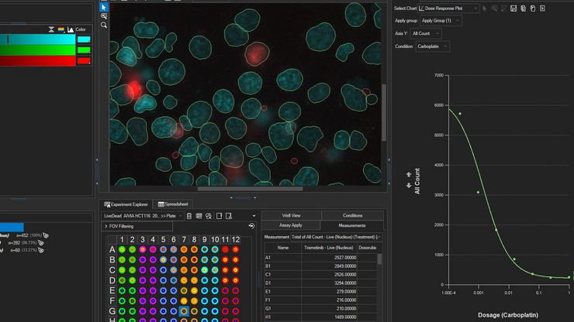574x322 pixels.
Task: Click the plate table grid icon
Action: 199,216
